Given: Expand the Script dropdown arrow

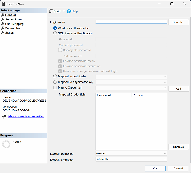Looking at the screenshot, I should [64, 11].
